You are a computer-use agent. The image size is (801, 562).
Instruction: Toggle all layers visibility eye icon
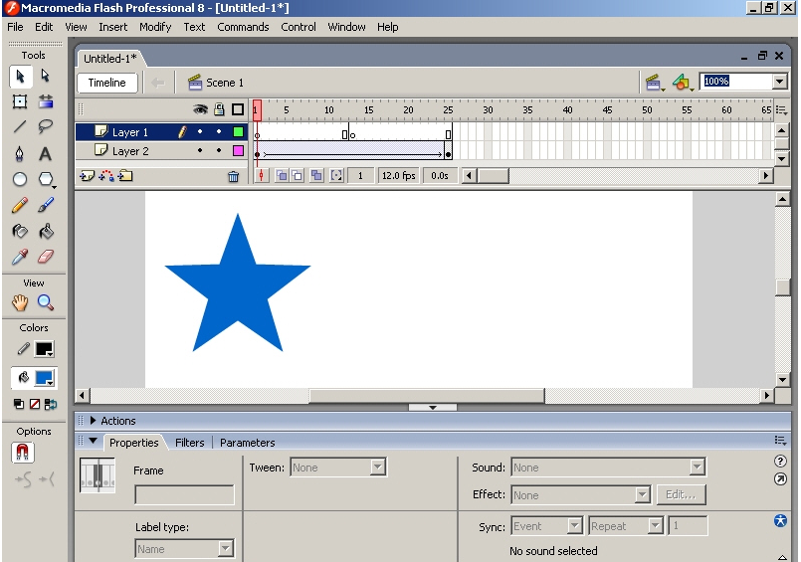[x=200, y=109]
